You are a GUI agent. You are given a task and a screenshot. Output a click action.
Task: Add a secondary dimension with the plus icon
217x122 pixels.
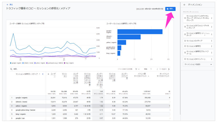coord(43,74)
